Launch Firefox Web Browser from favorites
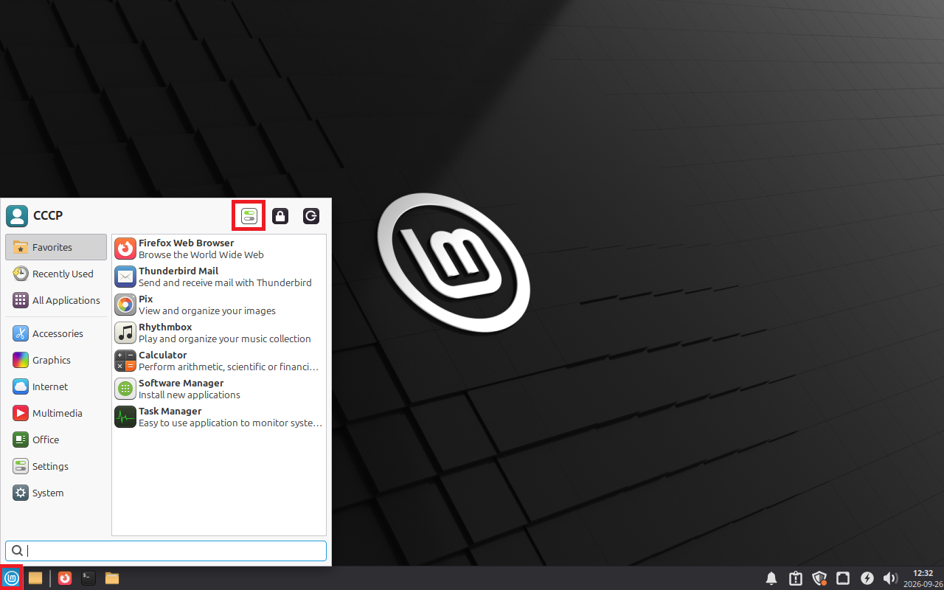The image size is (944, 590). 219,249
